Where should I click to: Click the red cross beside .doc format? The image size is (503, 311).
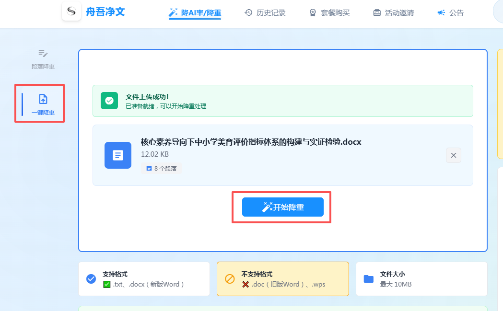pos(246,284)
